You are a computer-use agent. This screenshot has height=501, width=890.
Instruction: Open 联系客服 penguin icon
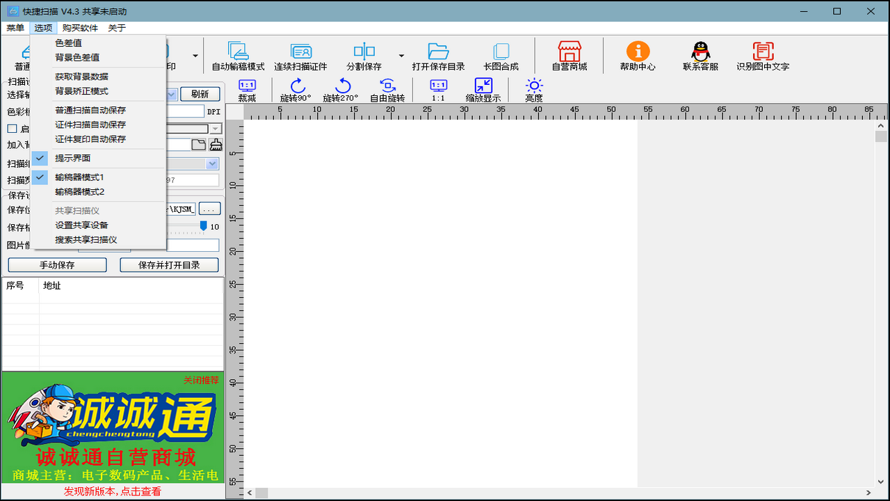click(x=699, y=51)
